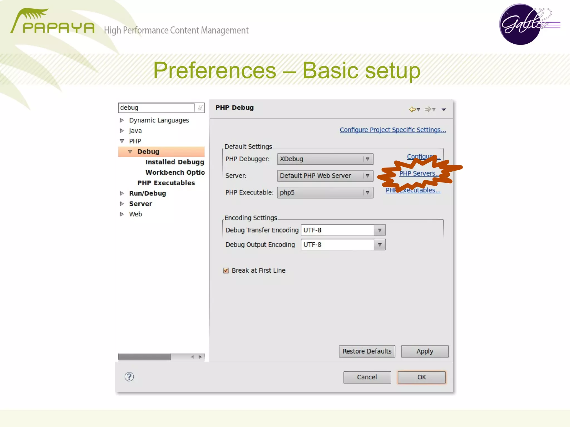Viewport: 570px width, 427px height.
Task: Open Configure Project Specific Settings link
Action: pyautogui.click(x=393, y=130)
